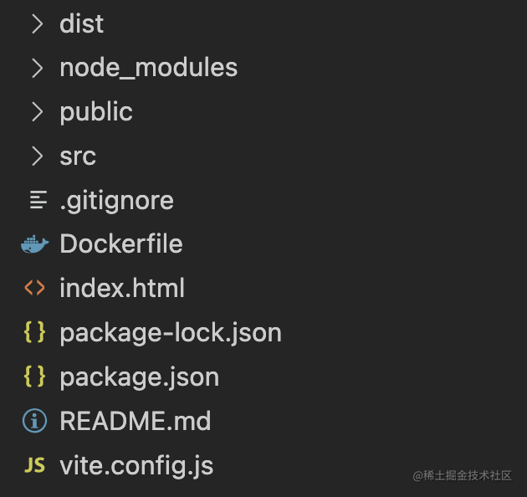Screen dimensions: 527x497
Task: Expand the public folder chevron
Action: [38, 111]
